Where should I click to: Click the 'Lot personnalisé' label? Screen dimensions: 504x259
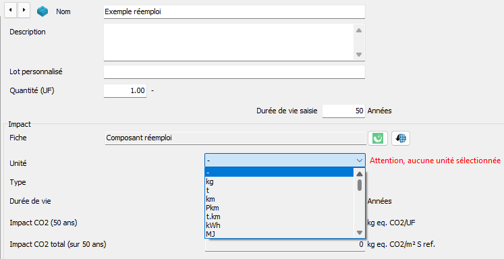pyautogui.click(x=36, y=71)
